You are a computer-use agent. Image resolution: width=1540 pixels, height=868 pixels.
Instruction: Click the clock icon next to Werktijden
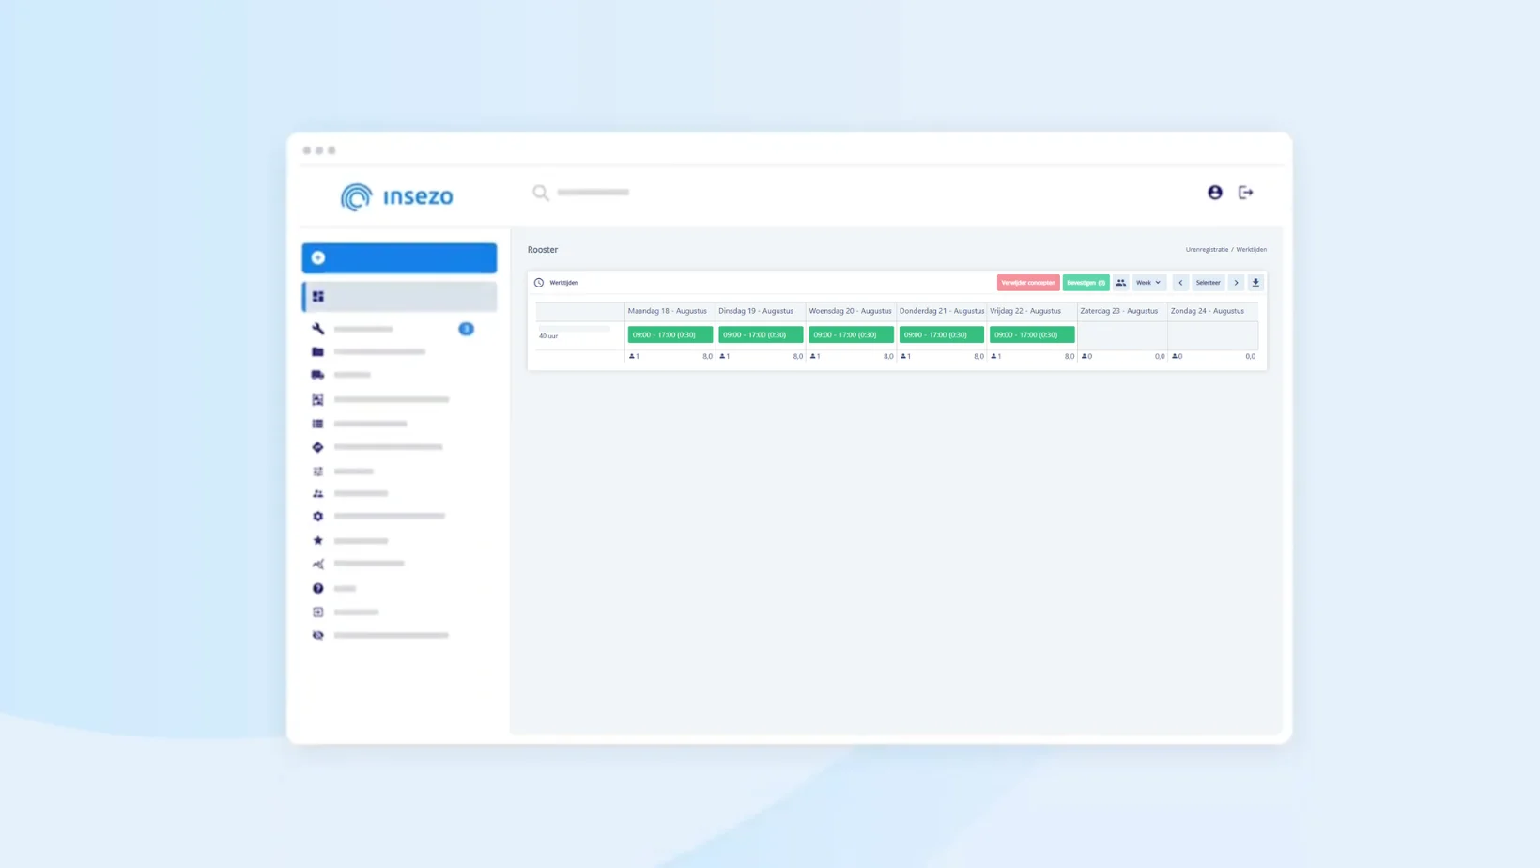click(x=539, y=283)
